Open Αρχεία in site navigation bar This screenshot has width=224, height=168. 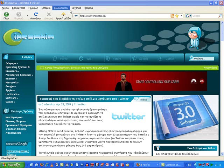point(140,59)
